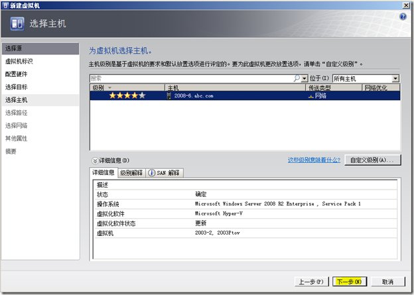
Task: Collapse the 详细信息(D) expander
Action: point(95,160)
